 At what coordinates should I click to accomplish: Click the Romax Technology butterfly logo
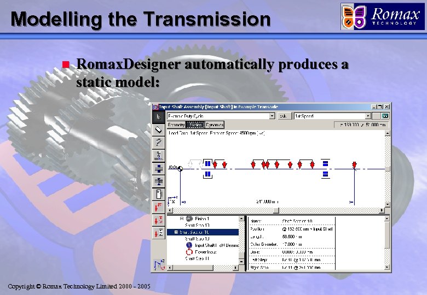point(355,17)
